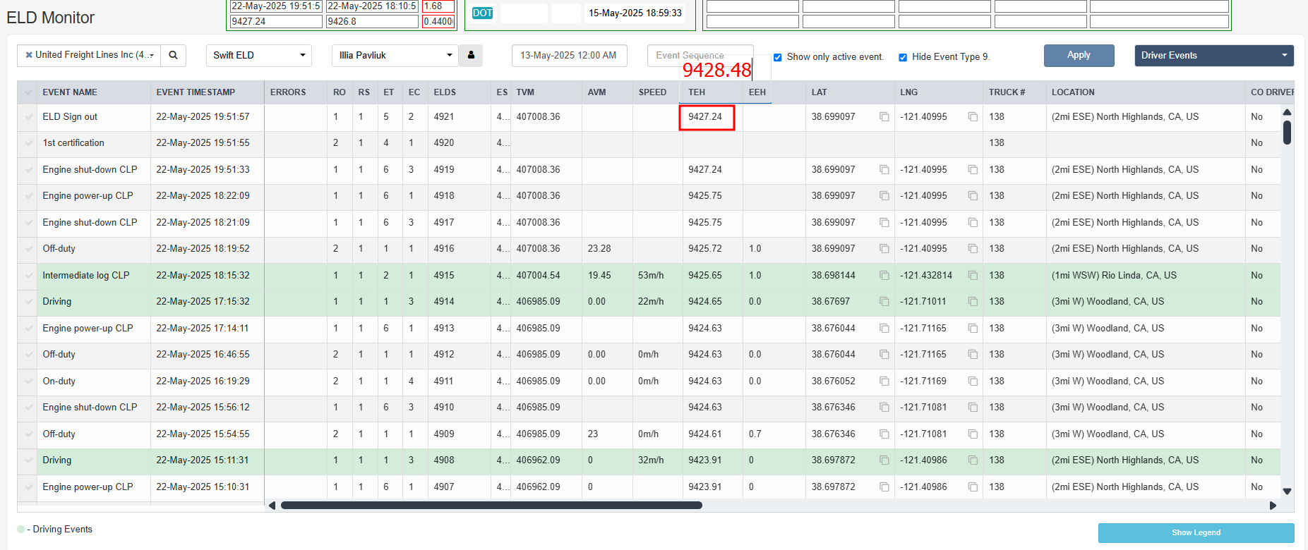Copy latitude of the ELD Sign out row

click(884, 117)
